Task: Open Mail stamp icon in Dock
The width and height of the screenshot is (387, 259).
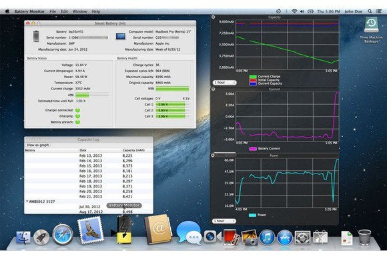Action: (91, 230)
